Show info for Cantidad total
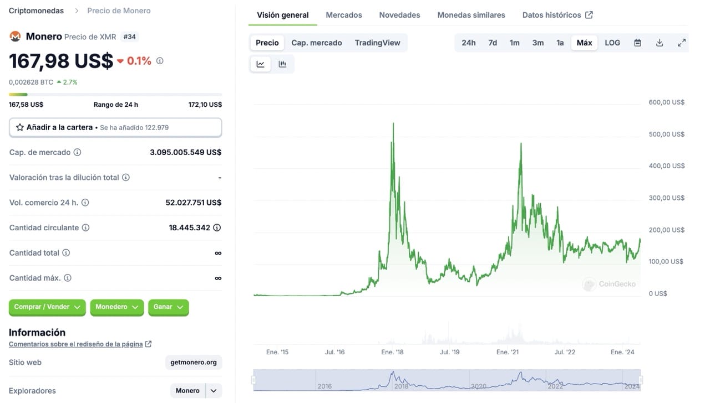Viewport: 710px width, 403px height. (x=66, y=253)
